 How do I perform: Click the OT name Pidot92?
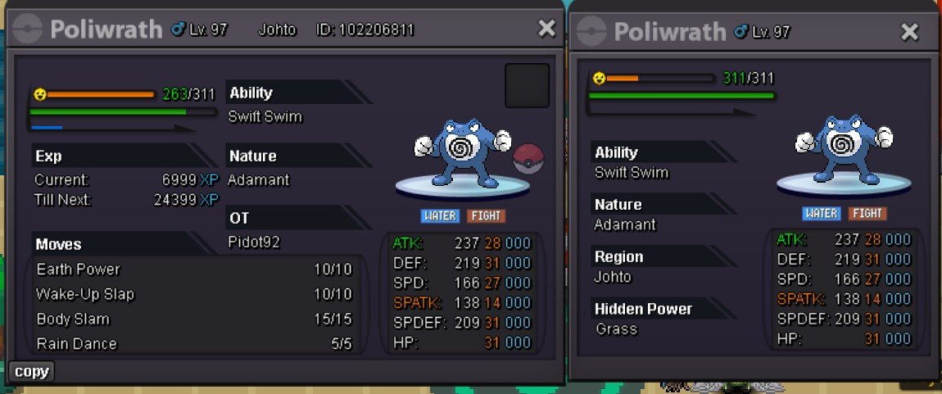tap(254, 242)
